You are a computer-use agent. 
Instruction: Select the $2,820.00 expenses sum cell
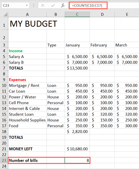point(77,131)
